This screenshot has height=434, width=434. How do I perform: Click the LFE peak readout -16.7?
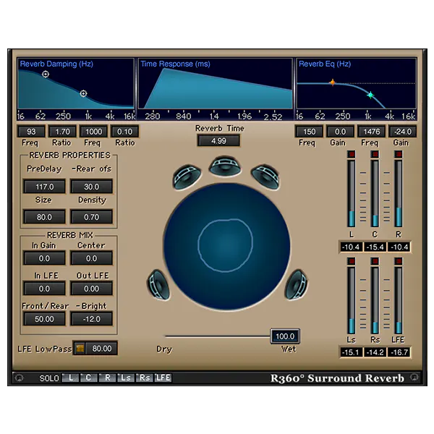399,352
